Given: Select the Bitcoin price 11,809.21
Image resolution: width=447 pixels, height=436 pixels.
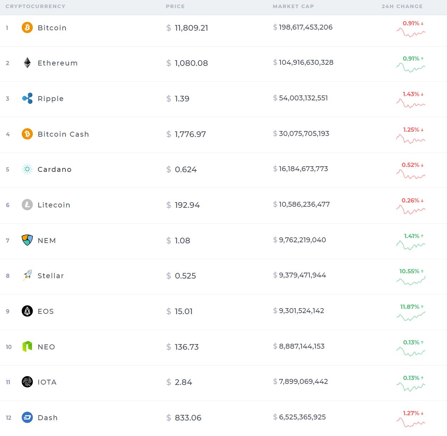Looking at the screenshot, I should tap(191, 28).
